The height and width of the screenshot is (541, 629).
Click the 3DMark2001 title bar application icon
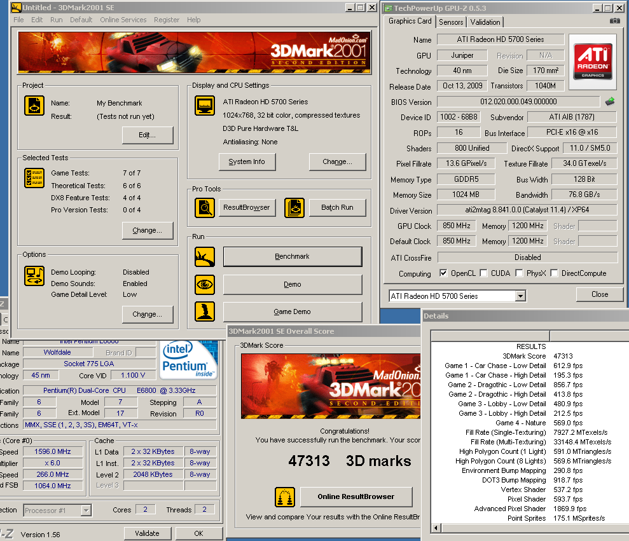click(x=16, y=7)
